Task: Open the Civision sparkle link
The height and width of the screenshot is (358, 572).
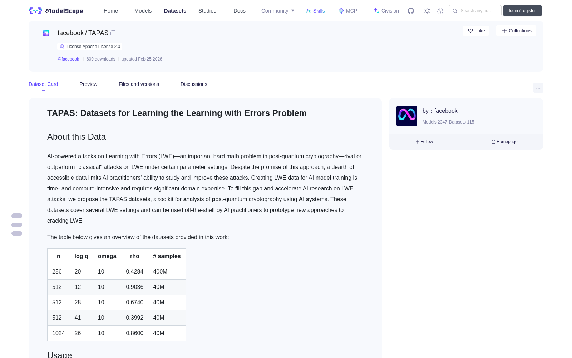Action: pyautogui.click(x=386, y=11)
